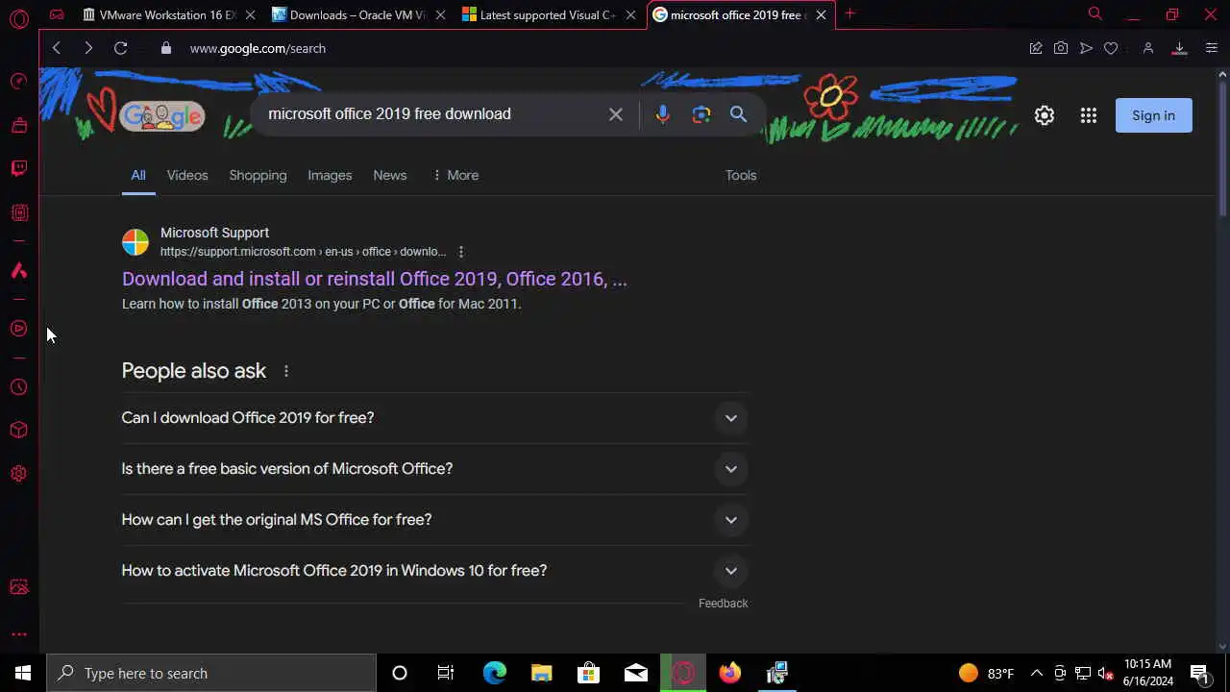Open 'Download and install or reinstall Office 2019' link

(374, 279)
